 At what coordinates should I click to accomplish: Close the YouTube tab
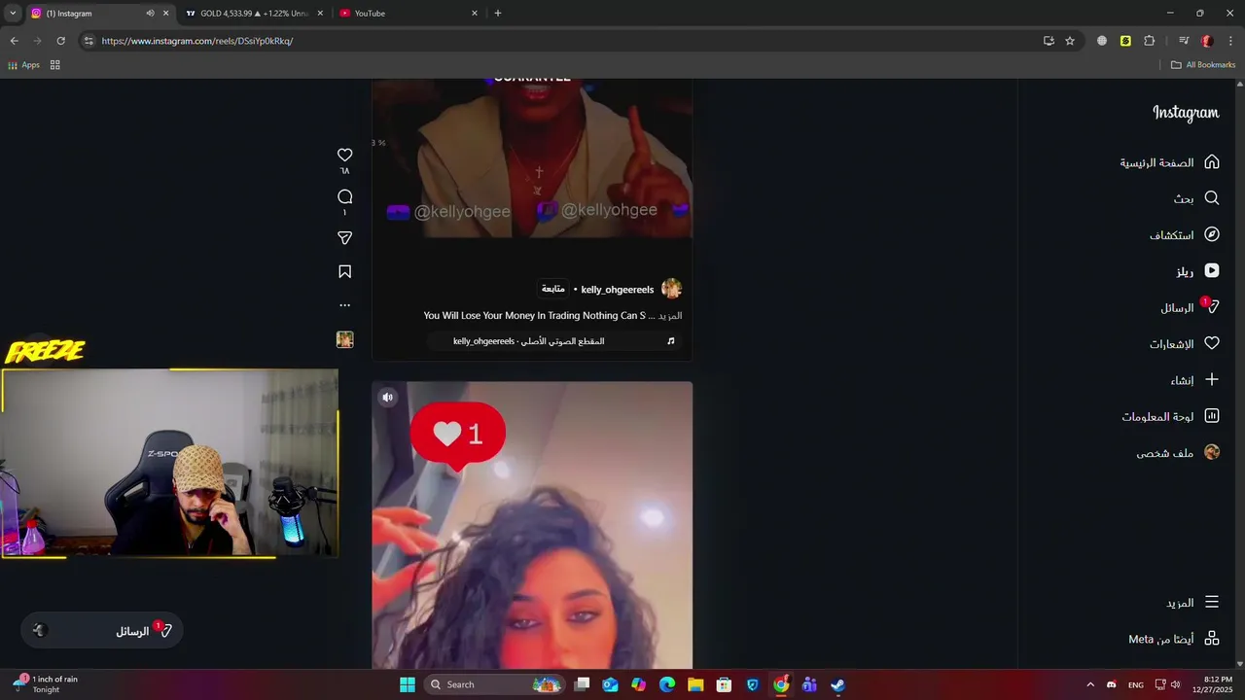(475, 14)
